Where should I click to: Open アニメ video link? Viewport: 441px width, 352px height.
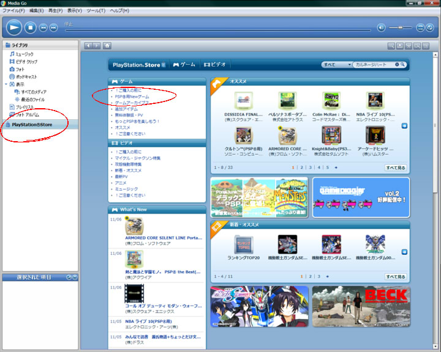(121, 183)
